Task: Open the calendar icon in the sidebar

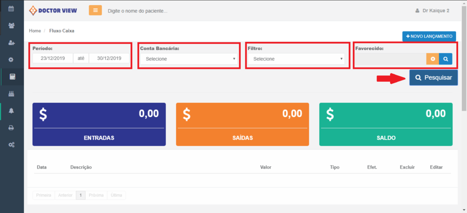Action: click(11, 9)
